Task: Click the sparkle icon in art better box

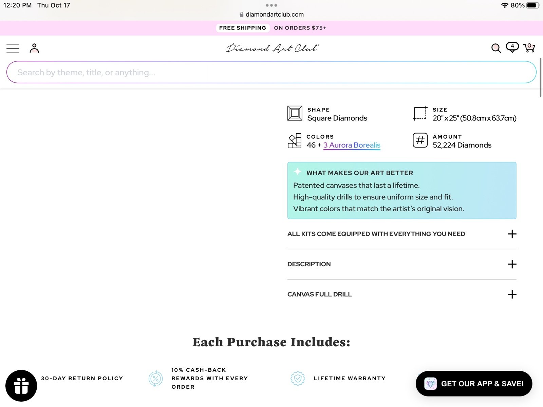Action: [298, 172]
